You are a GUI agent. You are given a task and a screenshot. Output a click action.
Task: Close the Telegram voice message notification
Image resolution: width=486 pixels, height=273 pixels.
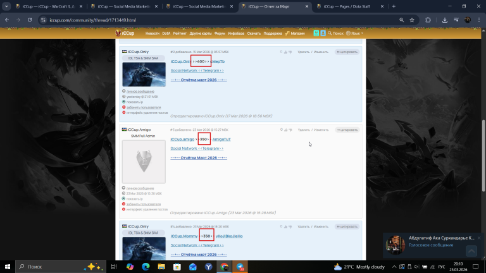tap(479, 238)
